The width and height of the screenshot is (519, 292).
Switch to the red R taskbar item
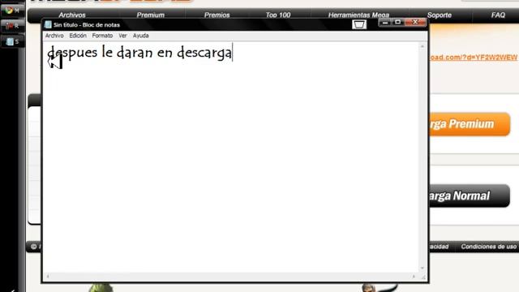pos(12,26)
